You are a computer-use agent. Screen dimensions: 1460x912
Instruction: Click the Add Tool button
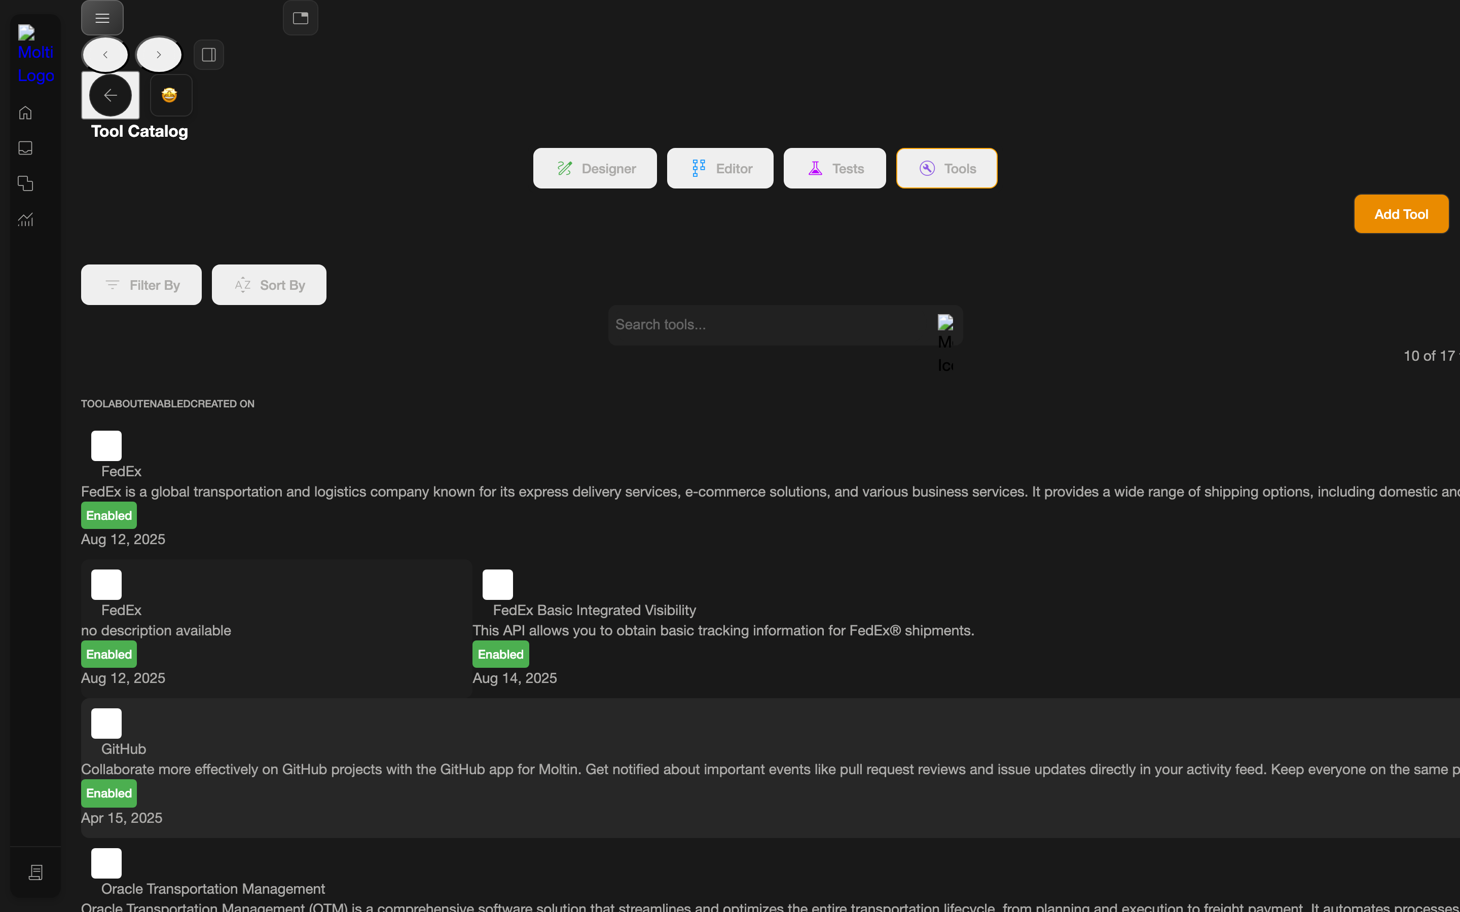click(x=1401, y=214)
